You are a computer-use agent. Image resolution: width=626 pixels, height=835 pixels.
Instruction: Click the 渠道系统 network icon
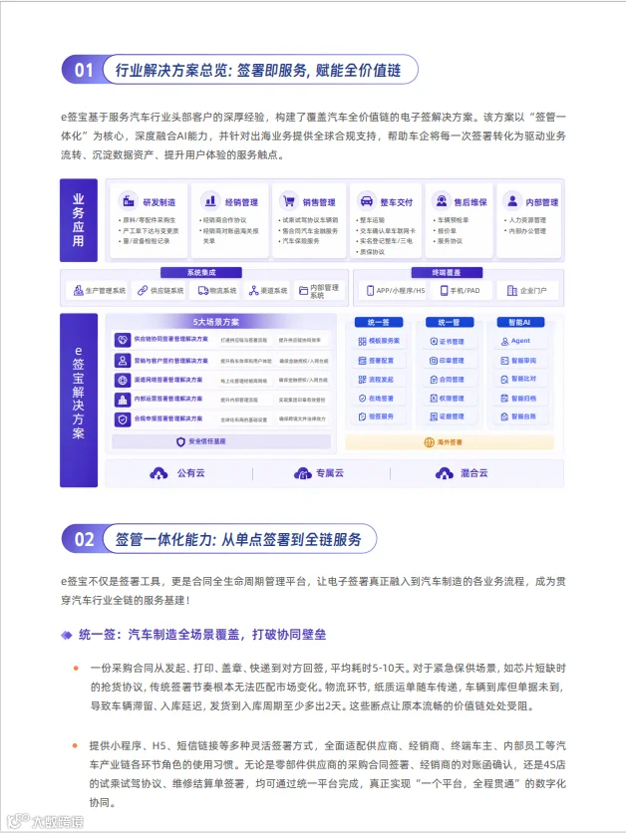(x=253, y=290)
